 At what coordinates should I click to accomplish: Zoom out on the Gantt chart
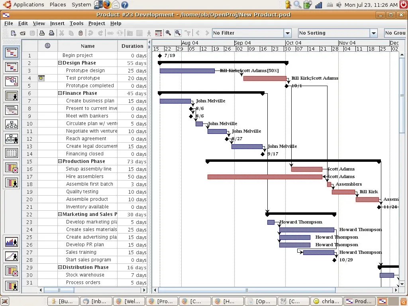click(177, 33)
